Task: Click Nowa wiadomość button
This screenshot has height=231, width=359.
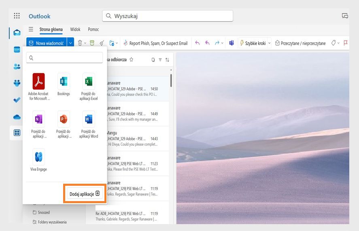Action: pyautogui.click(x=47, y=43)
